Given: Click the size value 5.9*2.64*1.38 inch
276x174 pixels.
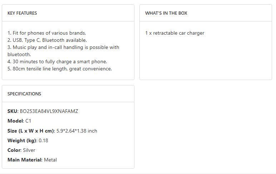Looking at the screenshot, I should point(77,131).
